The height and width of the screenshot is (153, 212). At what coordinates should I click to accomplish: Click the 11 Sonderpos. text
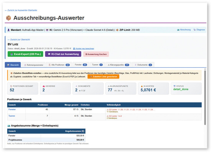click(112, 112)
